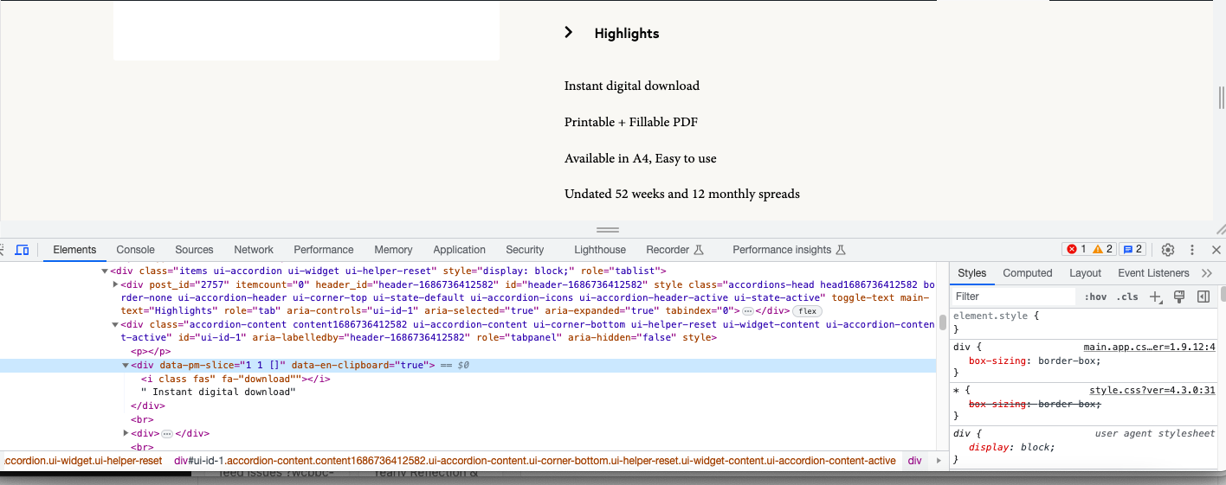
Task: Click the Highlights accordion heading
Action: 627,33
